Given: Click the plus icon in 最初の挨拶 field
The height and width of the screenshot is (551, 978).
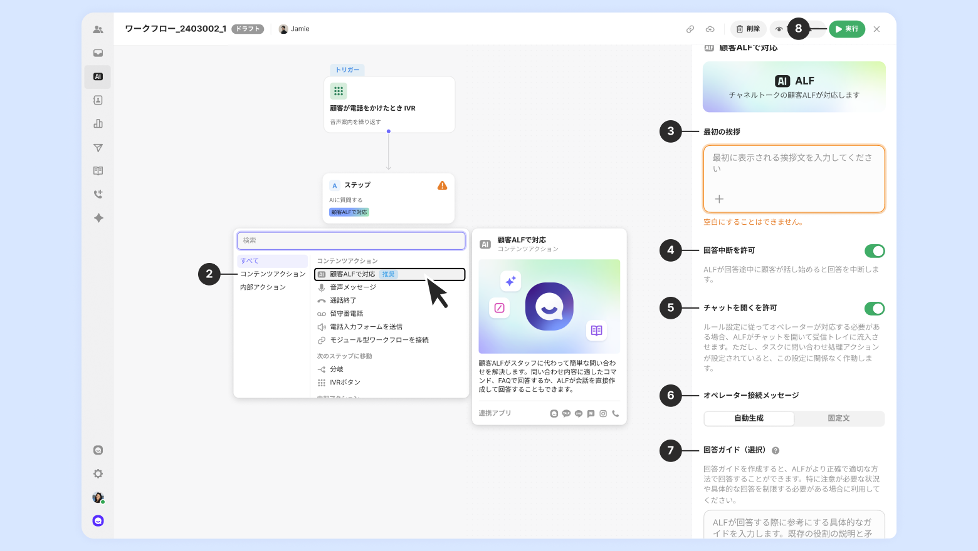Looking at the screenshot, I should 719,199.
